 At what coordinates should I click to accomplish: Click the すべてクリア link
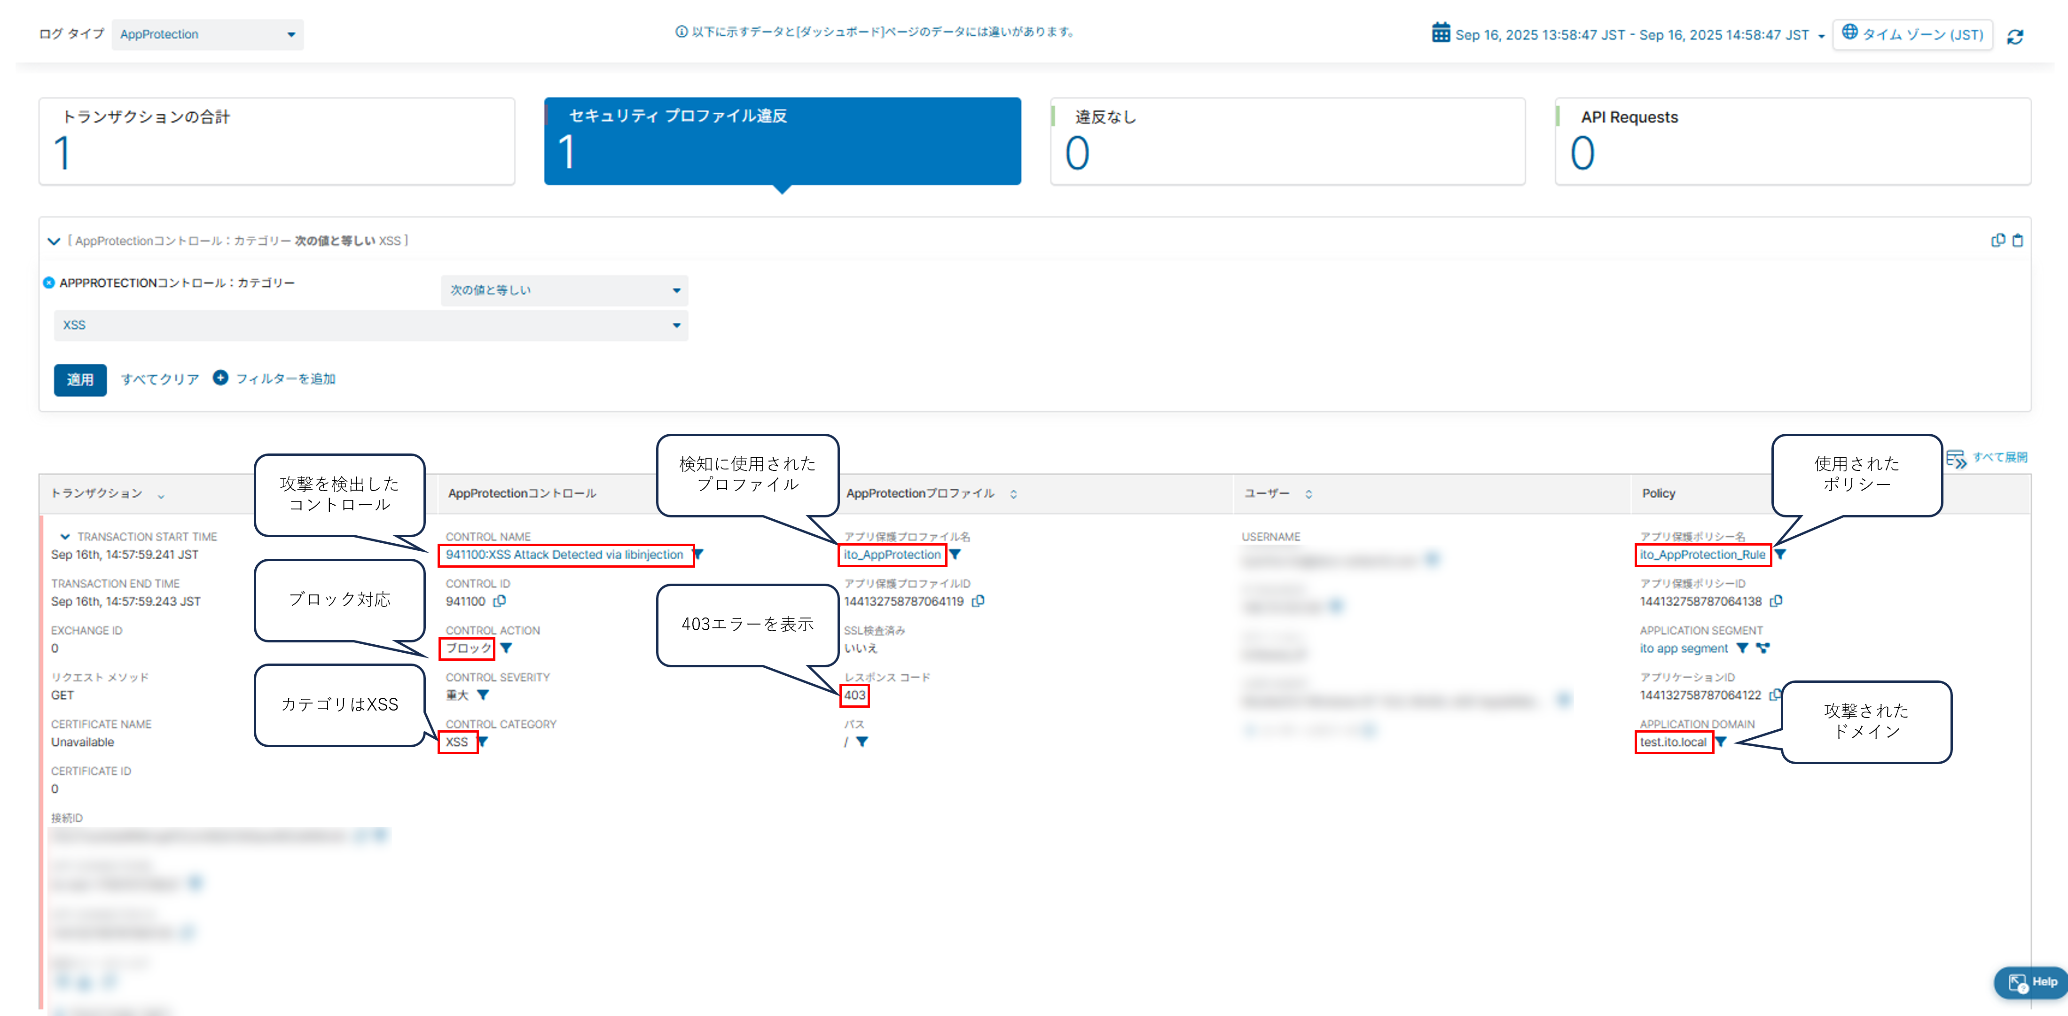click(x=160, y=379)
